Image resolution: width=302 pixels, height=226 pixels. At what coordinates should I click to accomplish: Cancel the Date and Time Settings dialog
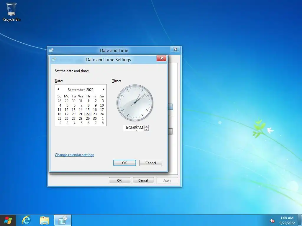point(151,163)
